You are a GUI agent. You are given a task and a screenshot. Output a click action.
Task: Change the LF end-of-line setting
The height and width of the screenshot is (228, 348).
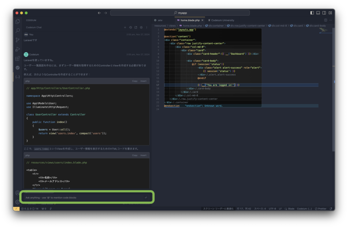[x=280, y=209]
